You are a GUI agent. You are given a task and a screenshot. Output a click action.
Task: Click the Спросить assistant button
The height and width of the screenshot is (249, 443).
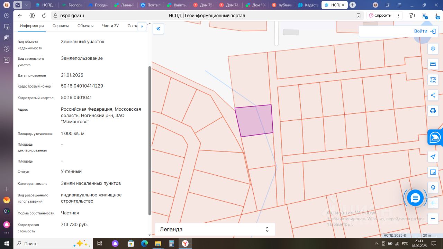pos(380,16)
